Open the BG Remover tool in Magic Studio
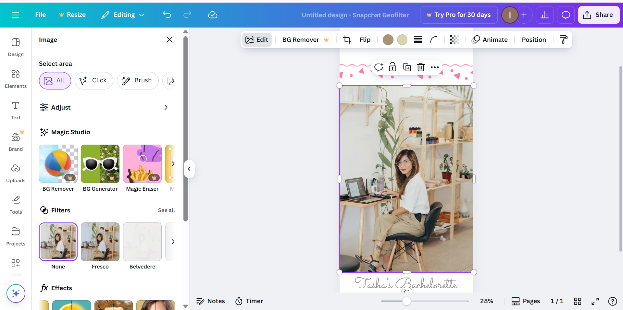Screen dimensions: 623x310 pyautogui.click(x=58, y=164)
